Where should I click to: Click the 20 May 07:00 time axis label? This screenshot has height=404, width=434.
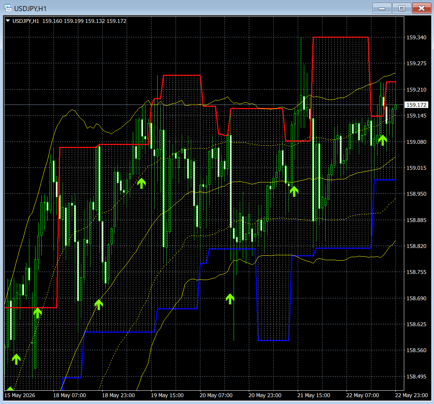point(216,395)
